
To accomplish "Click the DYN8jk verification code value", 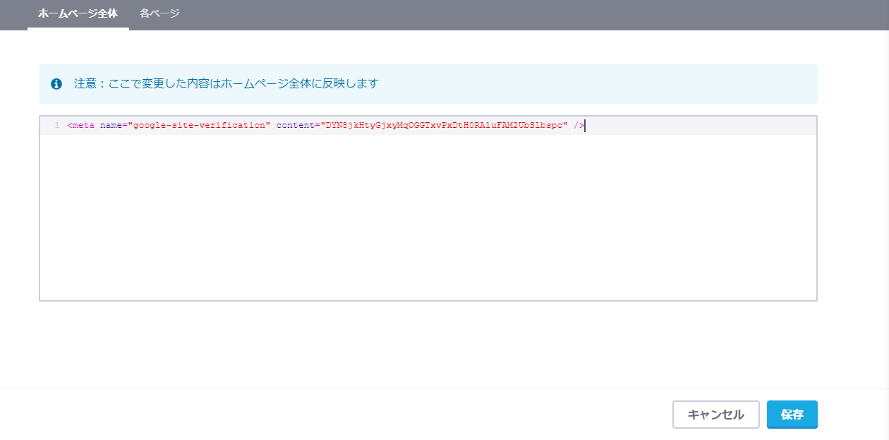I will [x=445, y=125].
